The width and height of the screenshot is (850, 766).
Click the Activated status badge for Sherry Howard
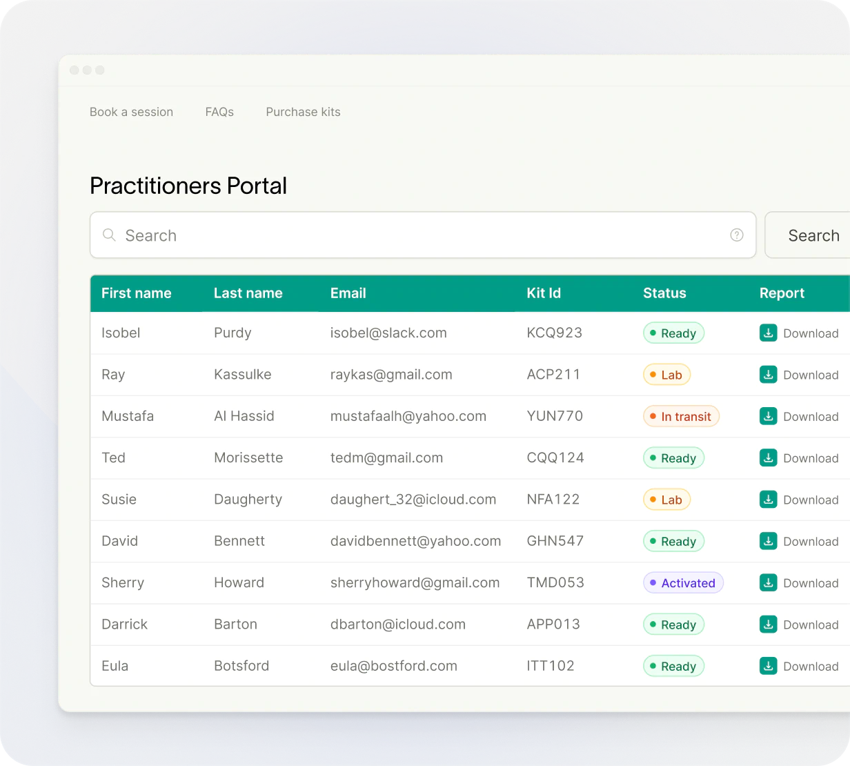point(683,582)
